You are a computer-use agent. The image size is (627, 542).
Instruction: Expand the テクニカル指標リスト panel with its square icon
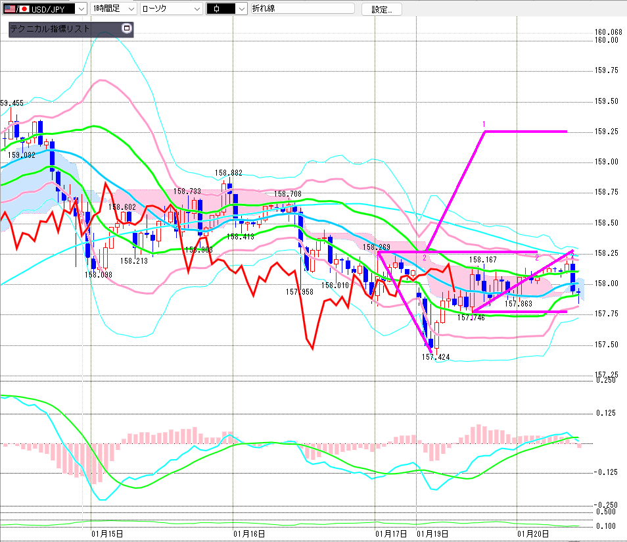pyautogui.click(x=127, y=29)
